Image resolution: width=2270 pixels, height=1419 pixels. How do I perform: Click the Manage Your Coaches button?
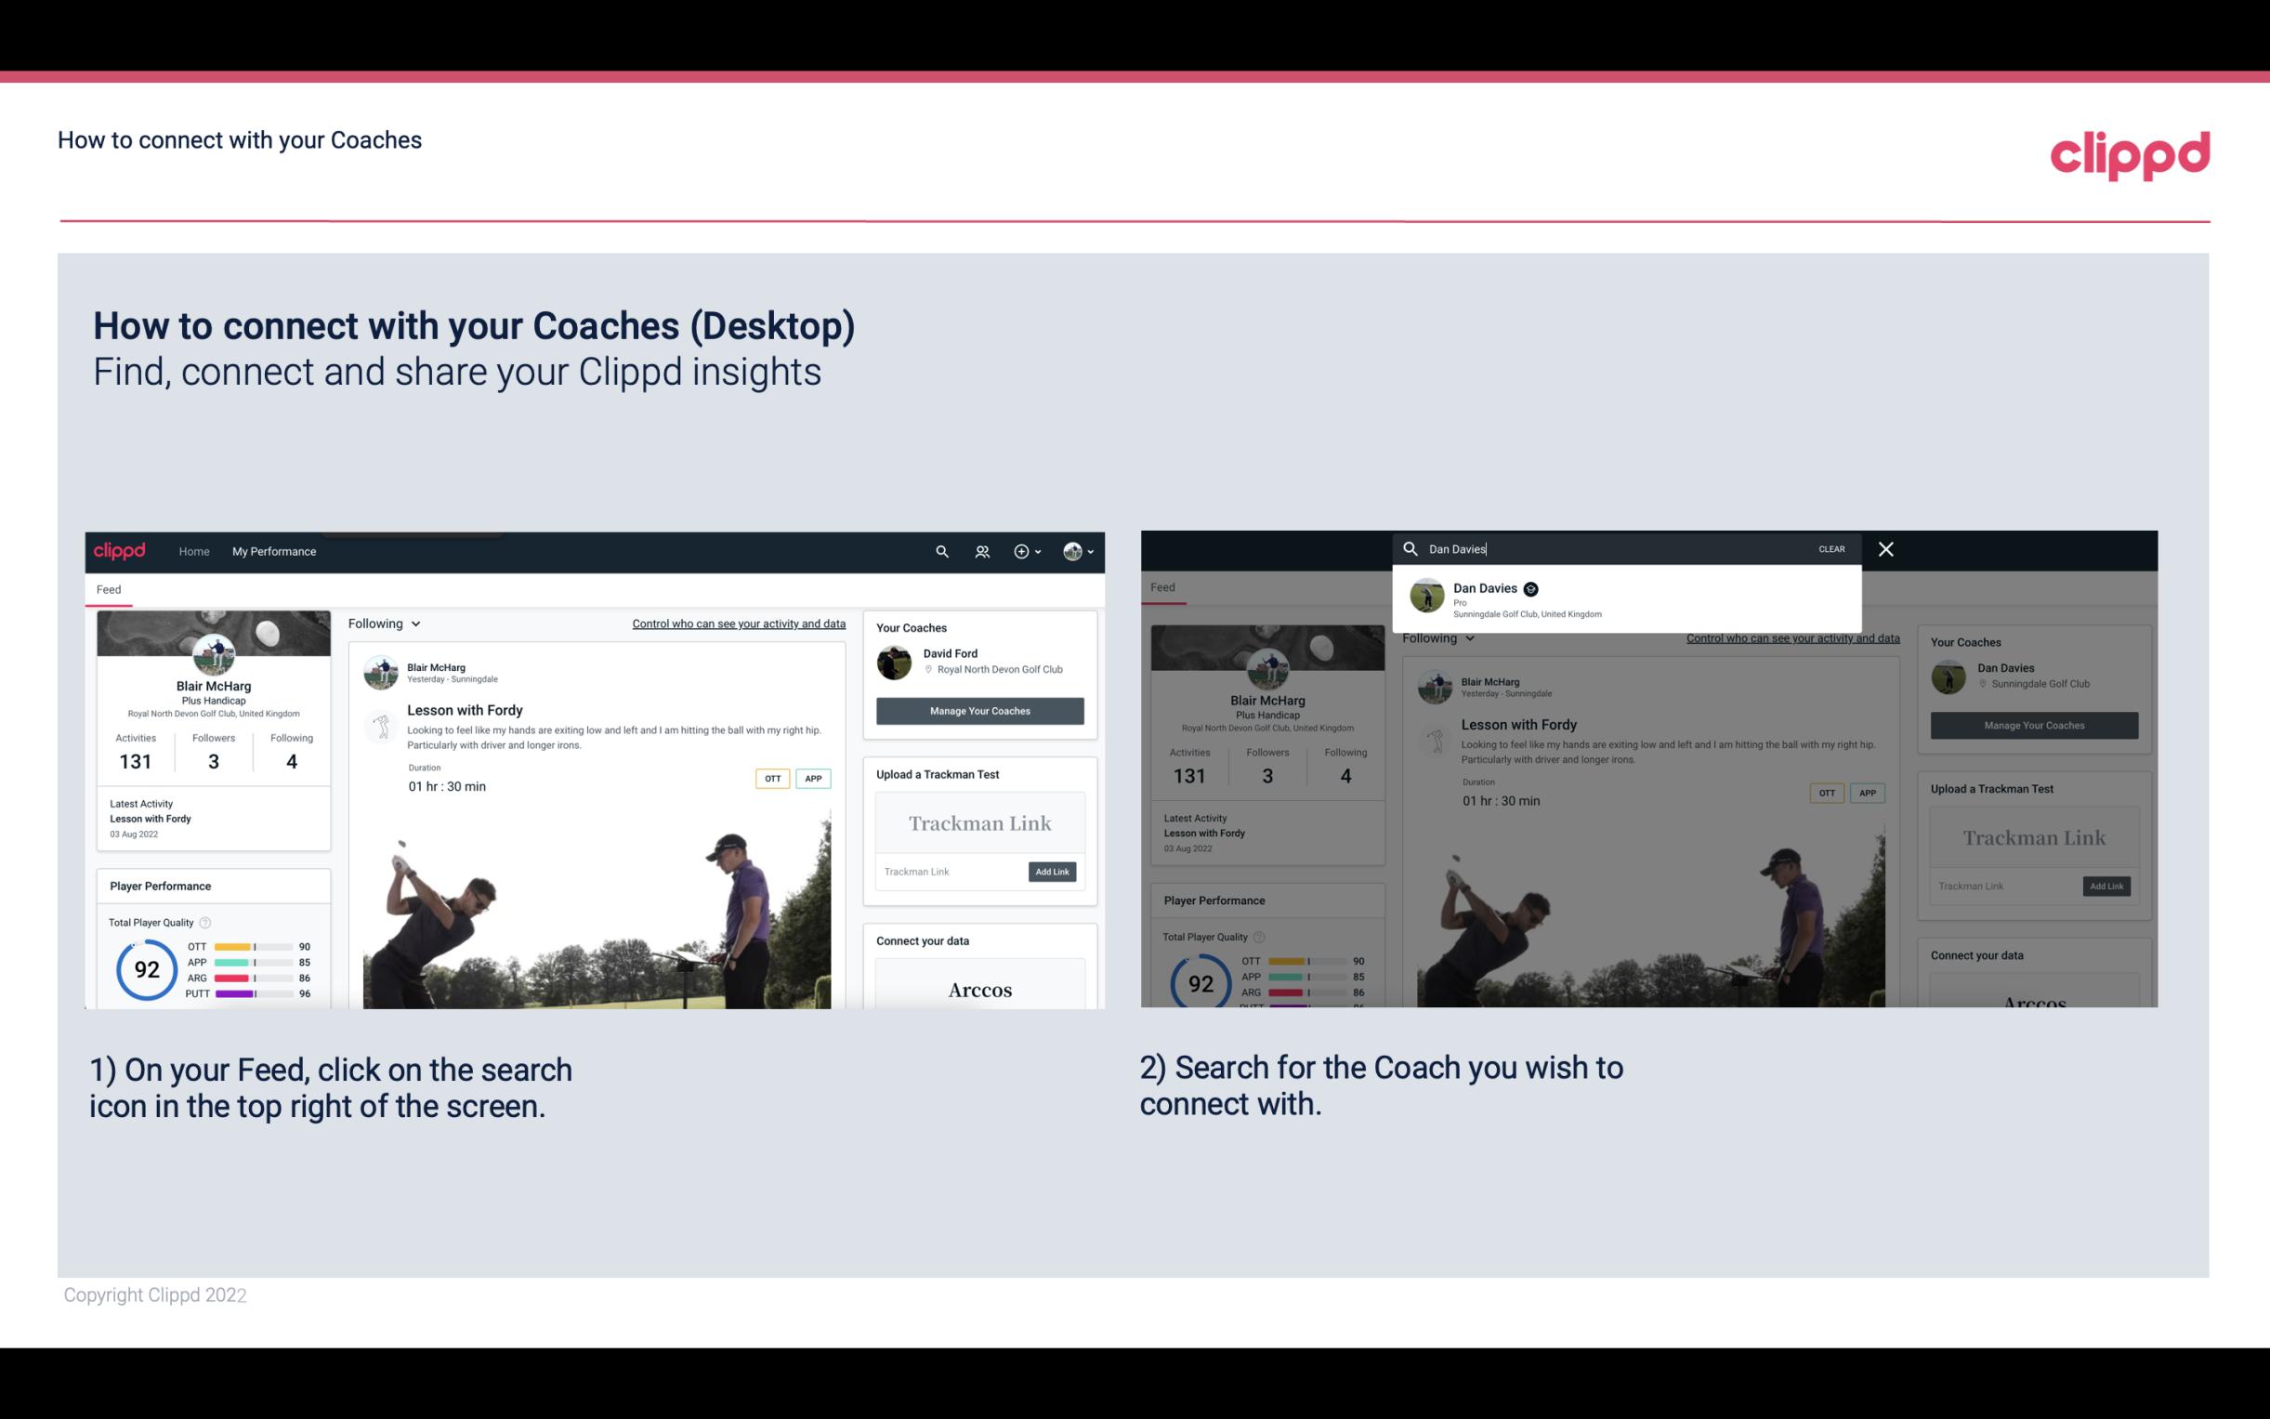(978, 710)
